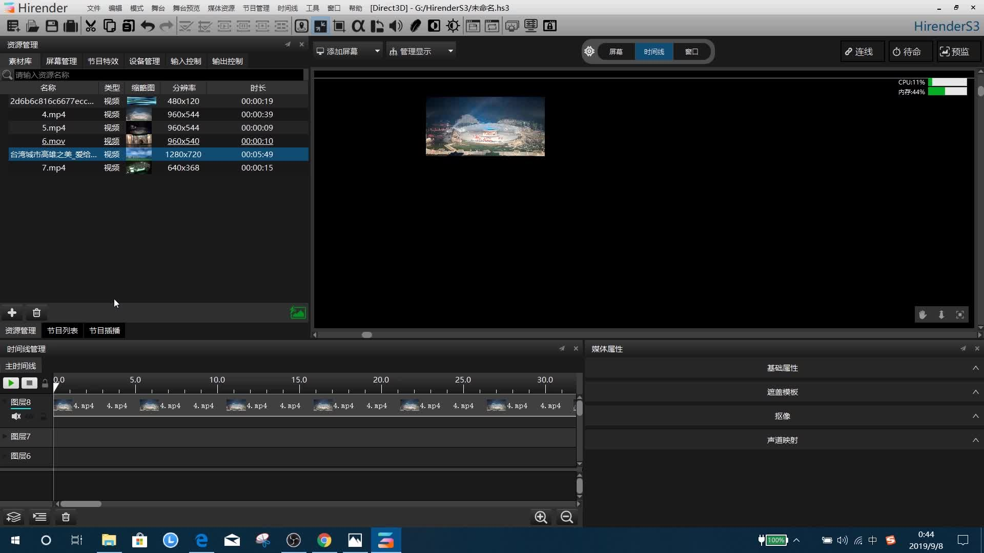Open the 舞台预览 menu
This screenshot has width=984, height=553.
coord(186,8)
